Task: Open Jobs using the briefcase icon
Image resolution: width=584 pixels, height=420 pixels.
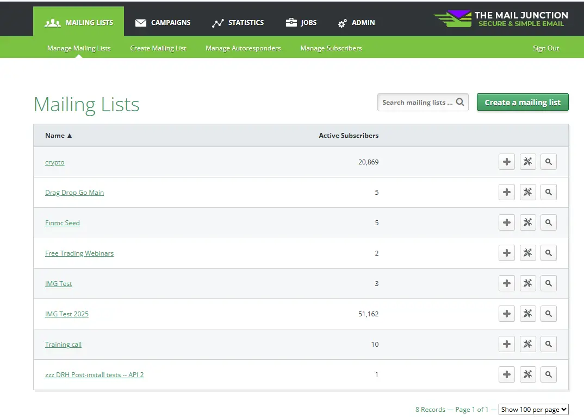Action: [x=291, y=23]
